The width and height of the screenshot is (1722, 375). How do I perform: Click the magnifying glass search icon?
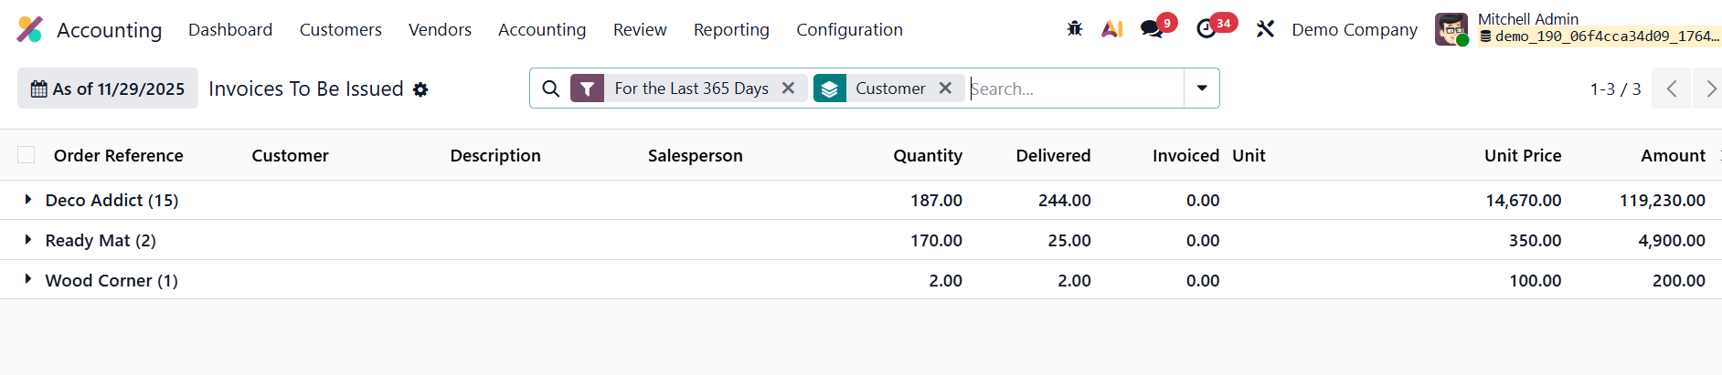(550, 89)
